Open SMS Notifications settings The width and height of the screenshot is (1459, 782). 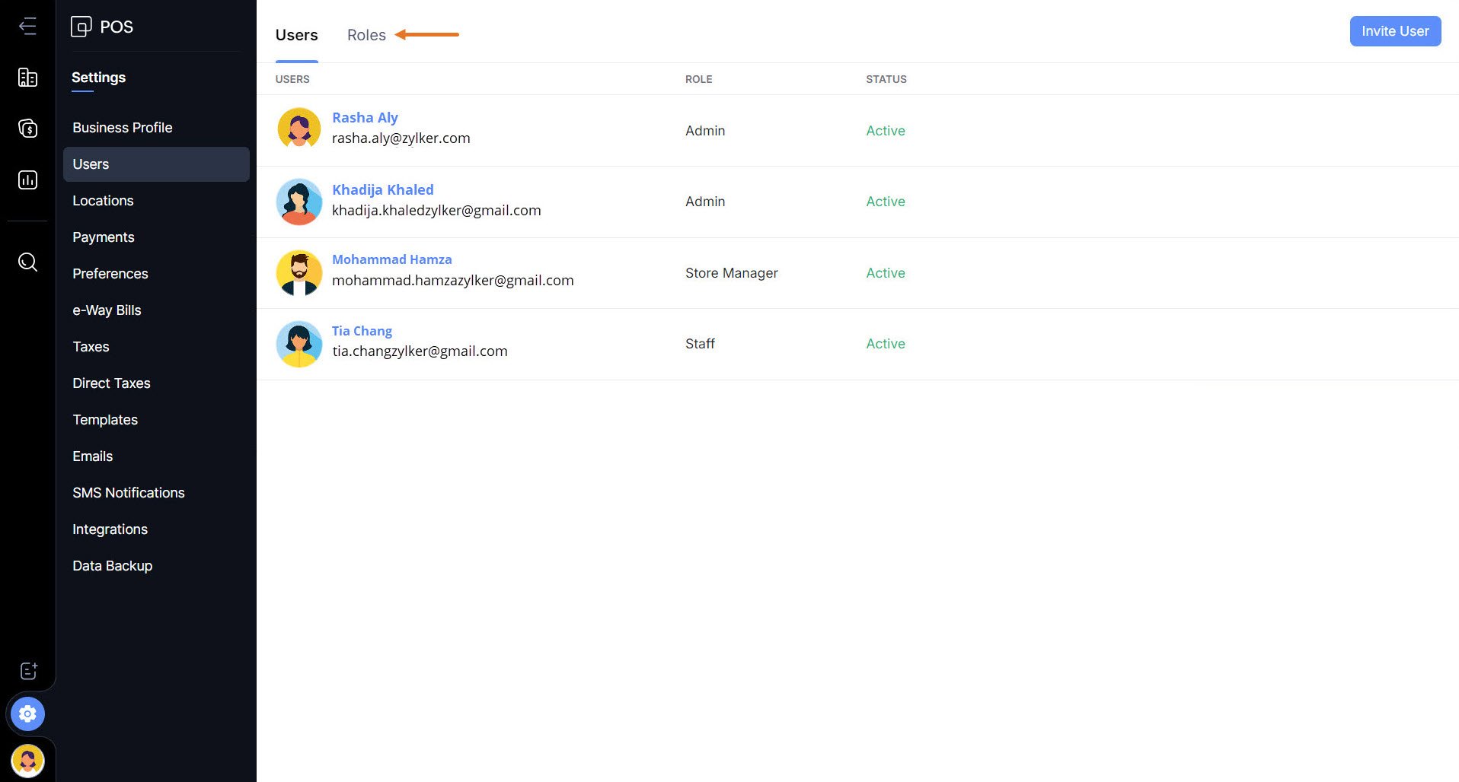point(128,493)
